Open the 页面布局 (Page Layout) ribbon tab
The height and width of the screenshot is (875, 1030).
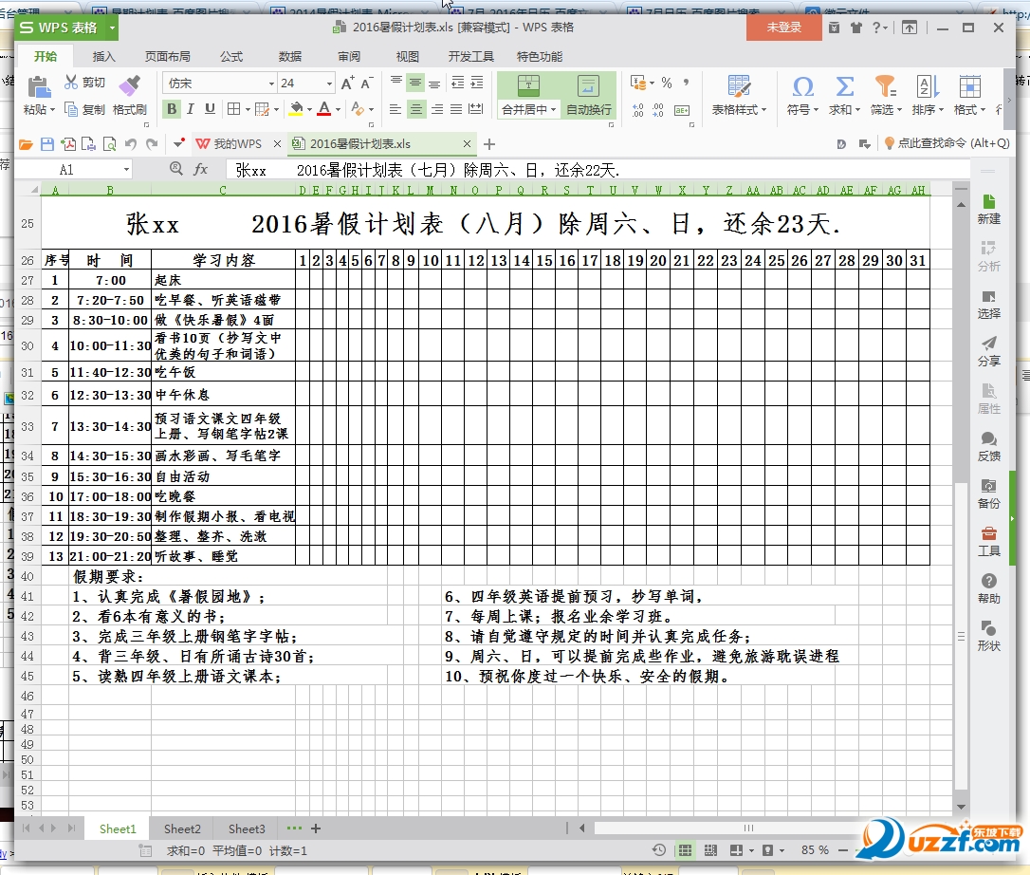click(168, 57)
